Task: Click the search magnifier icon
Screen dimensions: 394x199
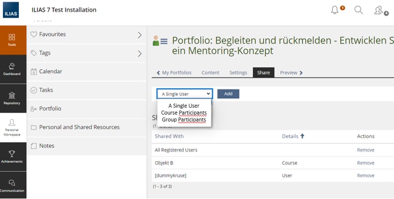Action: point(359,10)
